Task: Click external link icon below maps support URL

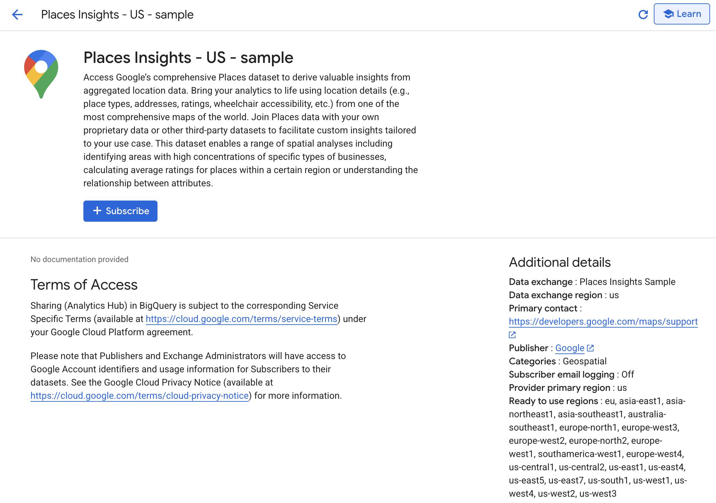Action: 512,335
